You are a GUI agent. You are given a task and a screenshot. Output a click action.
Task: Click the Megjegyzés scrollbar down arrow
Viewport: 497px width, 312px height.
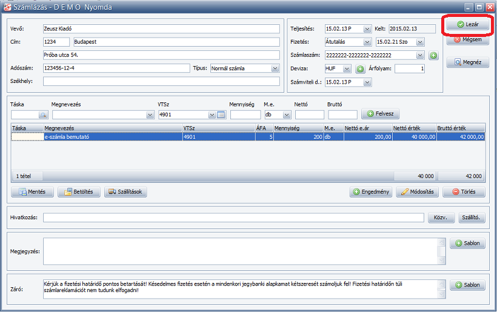point(441,261)
